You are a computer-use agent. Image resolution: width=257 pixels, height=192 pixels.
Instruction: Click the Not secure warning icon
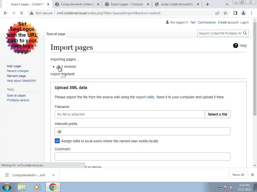pos(32,13)
